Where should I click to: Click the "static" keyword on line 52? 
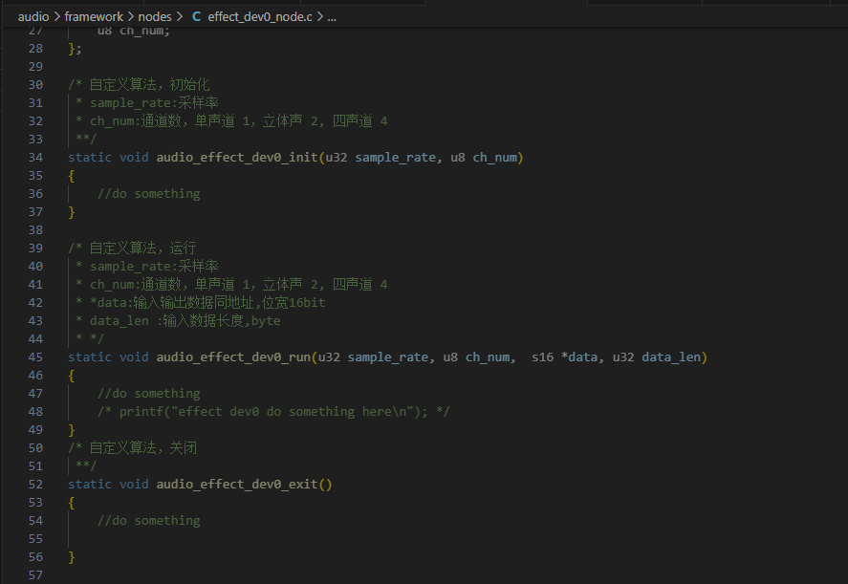pyautogui.click(x=90, y=484)
